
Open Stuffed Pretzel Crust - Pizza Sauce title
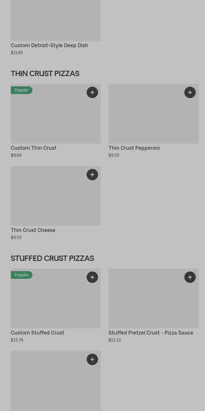pyautogui.click(x=151, y=333)
